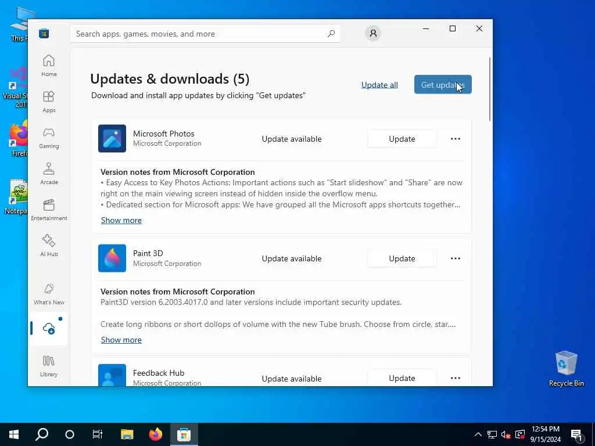The width and height of the screenshot is (595, 446).
Task: Focus the Store search field
Action: point(205,34)
